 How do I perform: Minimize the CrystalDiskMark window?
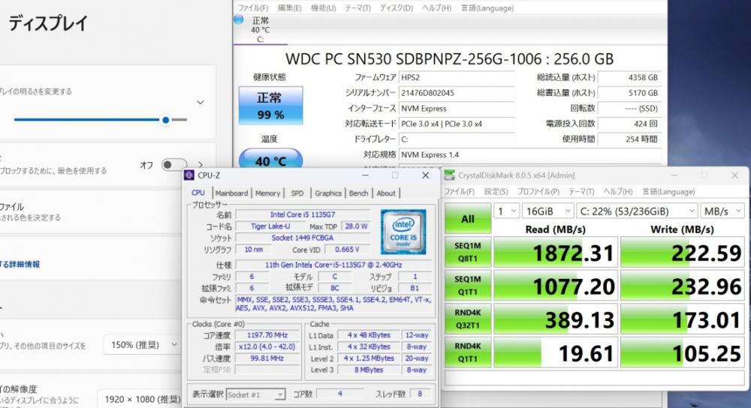[x=674, y=175]
